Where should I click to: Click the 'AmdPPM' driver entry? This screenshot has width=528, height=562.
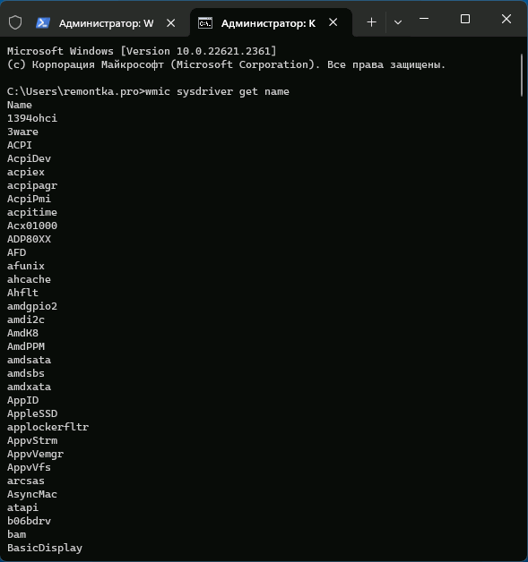point(26,346)
